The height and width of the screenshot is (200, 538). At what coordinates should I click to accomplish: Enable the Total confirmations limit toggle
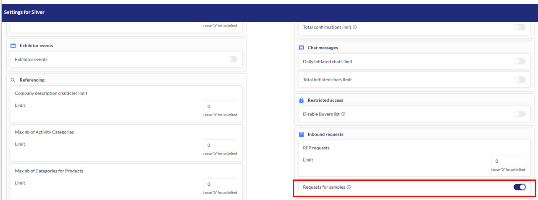[x=519, y=27]
